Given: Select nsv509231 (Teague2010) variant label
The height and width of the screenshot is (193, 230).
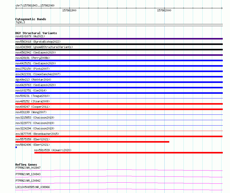Looking at the screenshot, I should pyautogui.click(x=33, y=96).
